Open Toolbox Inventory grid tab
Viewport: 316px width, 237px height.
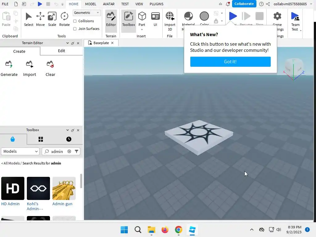[41, 139]
